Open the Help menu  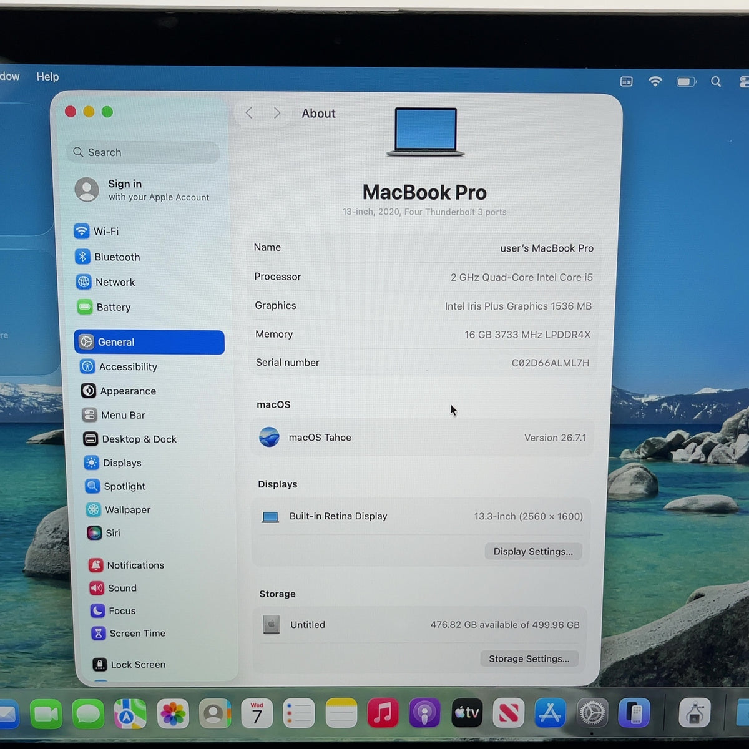[x=47, y=76]
